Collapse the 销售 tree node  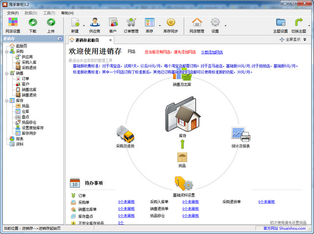pos(6,73)
